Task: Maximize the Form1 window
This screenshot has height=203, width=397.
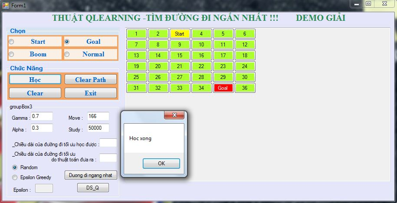Action: point(368,4)
